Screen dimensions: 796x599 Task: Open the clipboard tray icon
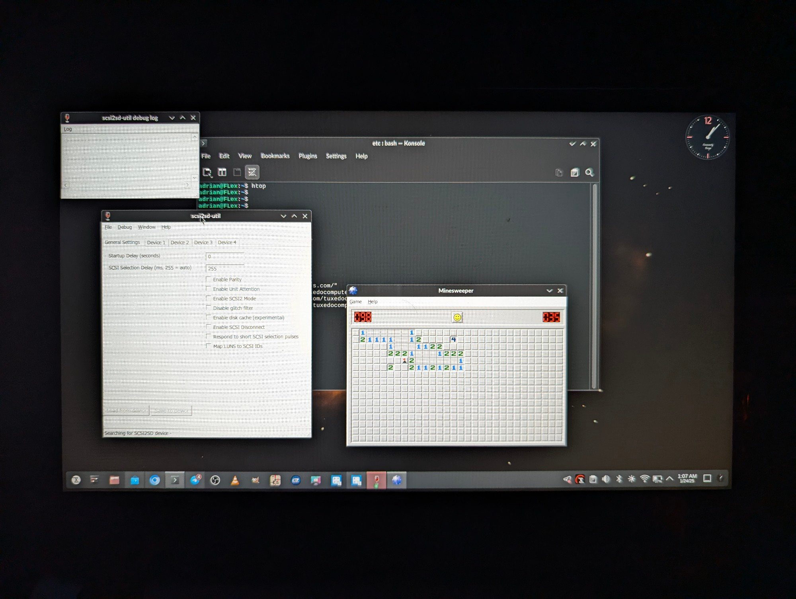593,480
